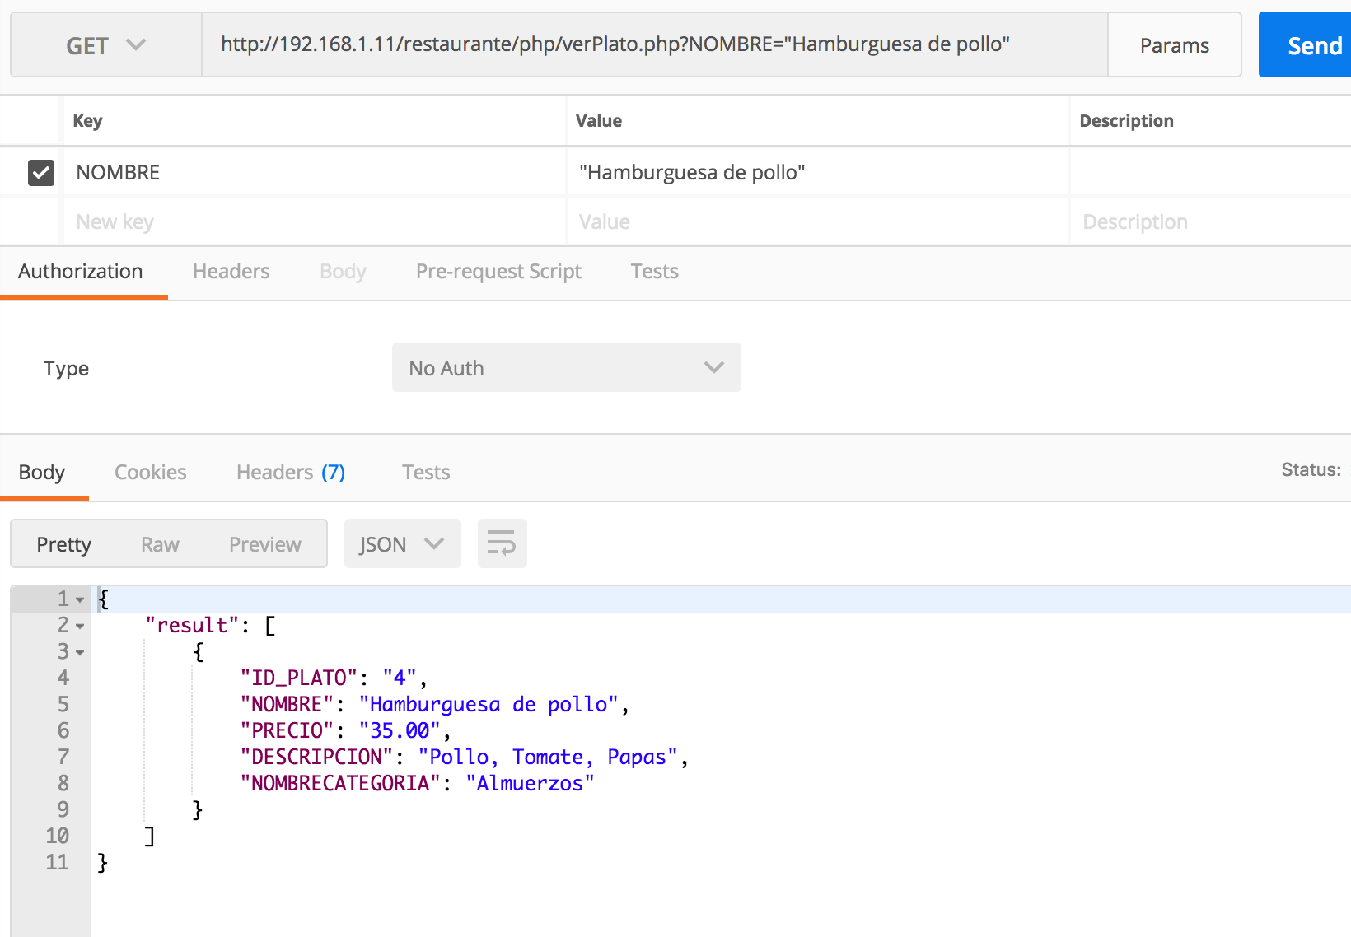Collapse line 1 fold arrow

(80, 600)
